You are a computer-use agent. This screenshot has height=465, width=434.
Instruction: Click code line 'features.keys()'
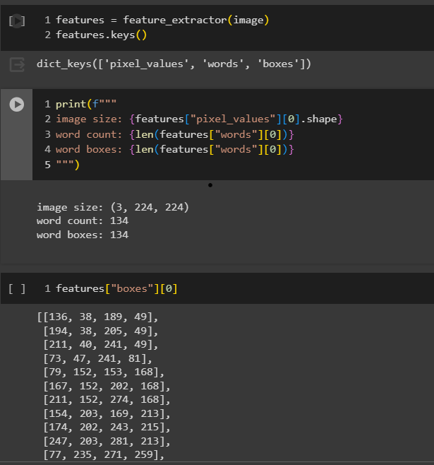pos(101,35)
